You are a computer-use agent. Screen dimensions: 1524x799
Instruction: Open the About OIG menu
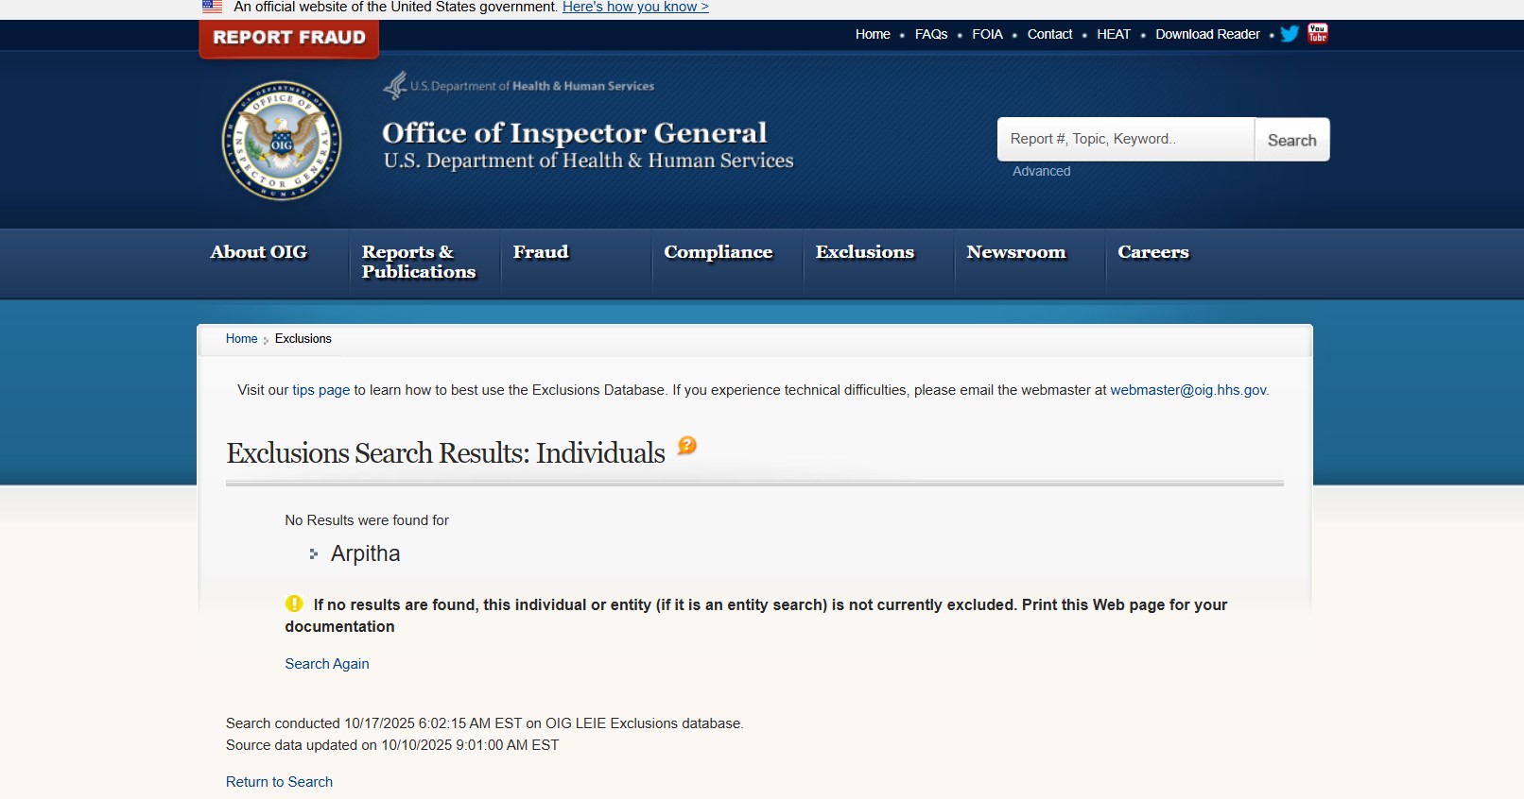(259, 252)
